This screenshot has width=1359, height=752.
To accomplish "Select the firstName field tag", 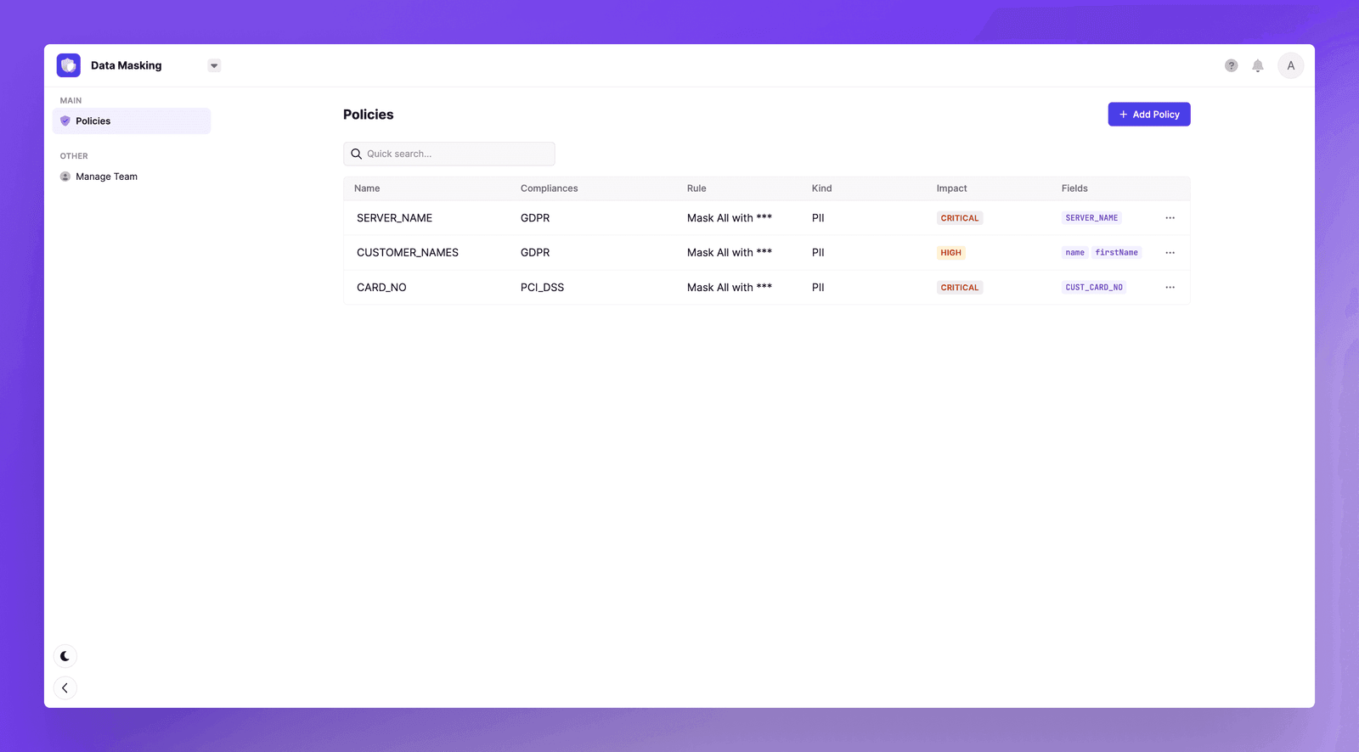I will (x=1116, y=253).
